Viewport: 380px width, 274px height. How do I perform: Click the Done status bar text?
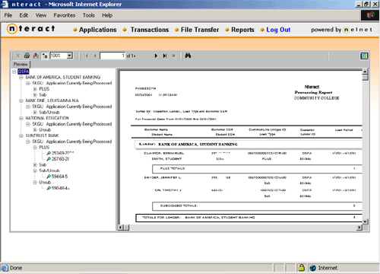point(16,268)
